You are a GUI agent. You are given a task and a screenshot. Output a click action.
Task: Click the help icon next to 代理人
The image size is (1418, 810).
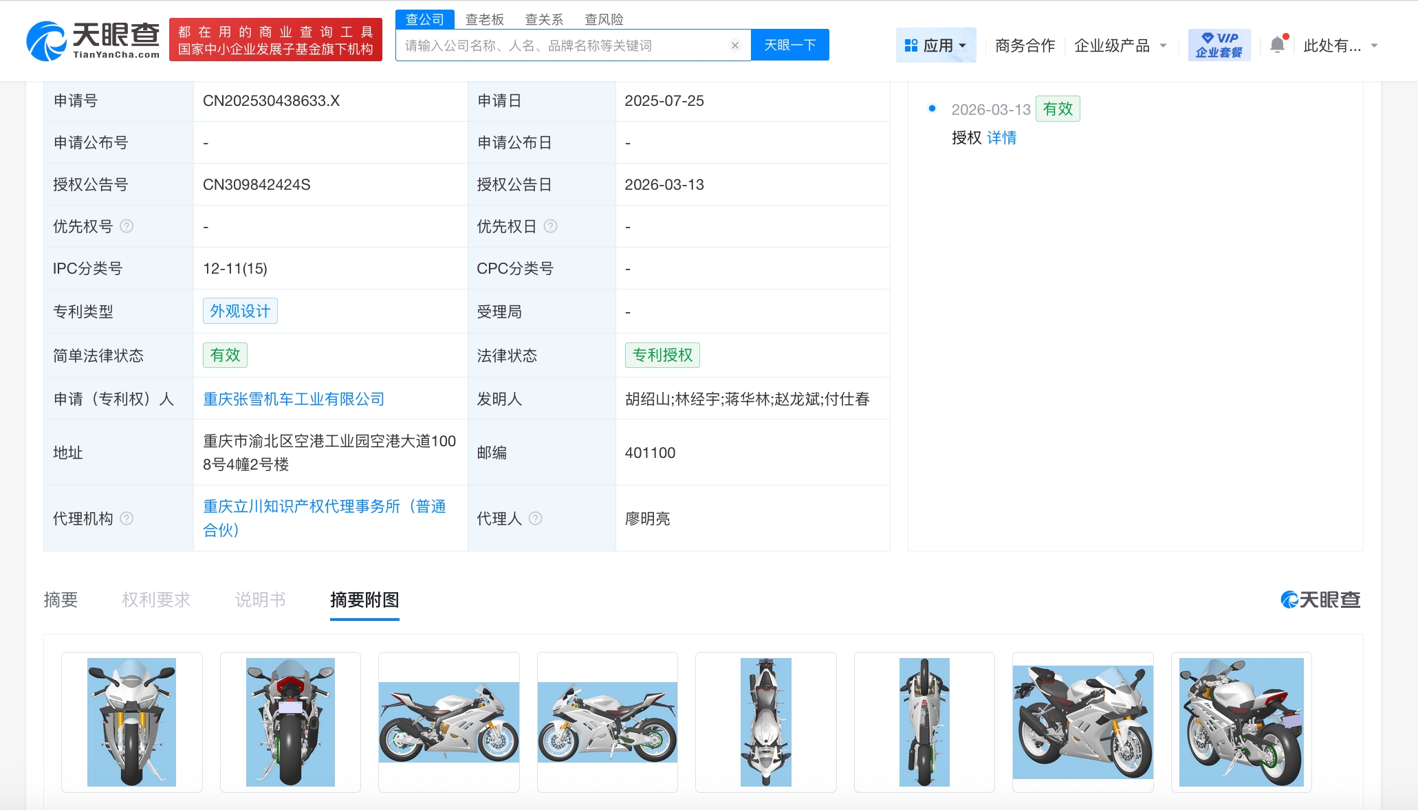tap(538, 519)
